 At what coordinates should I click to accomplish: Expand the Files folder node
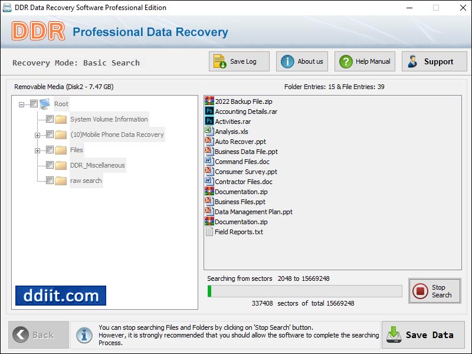37,150
